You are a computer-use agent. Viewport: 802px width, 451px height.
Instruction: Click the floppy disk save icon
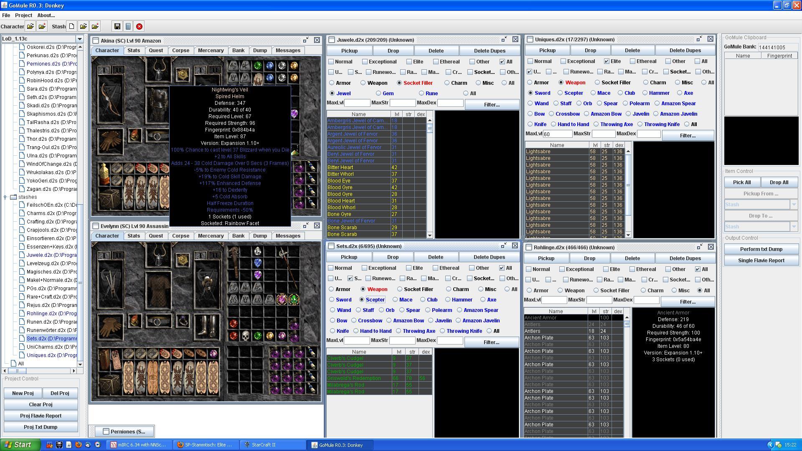point(117,26)
